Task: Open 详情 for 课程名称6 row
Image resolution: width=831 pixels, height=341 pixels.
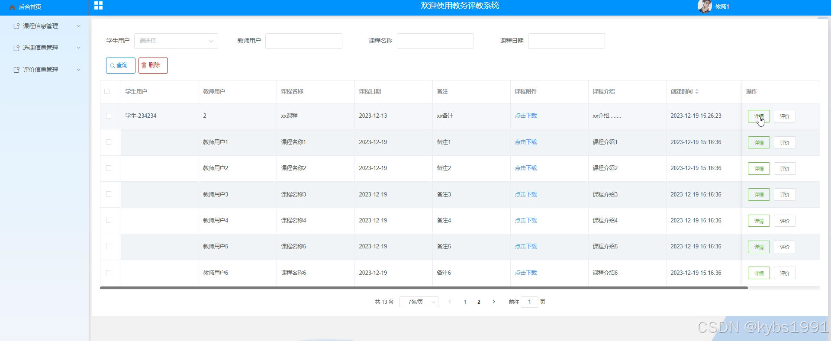Action: click(759, 273)
